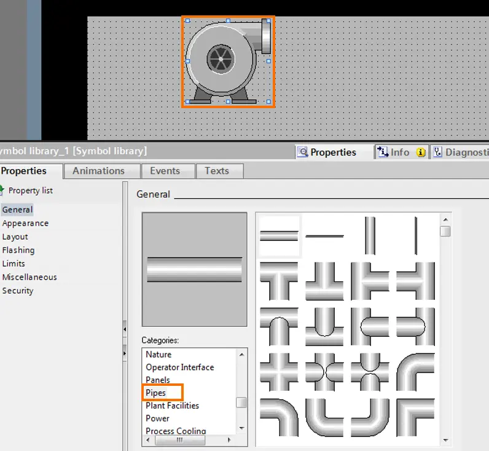The width and height of the screenshot is (489, 451).
Task: Choose the Plant Facilities category
Action: [172, 406]
